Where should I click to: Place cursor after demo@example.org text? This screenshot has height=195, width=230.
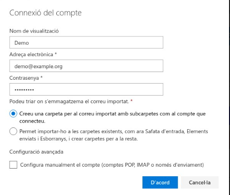pyautogui.click(x=63, y=66)
